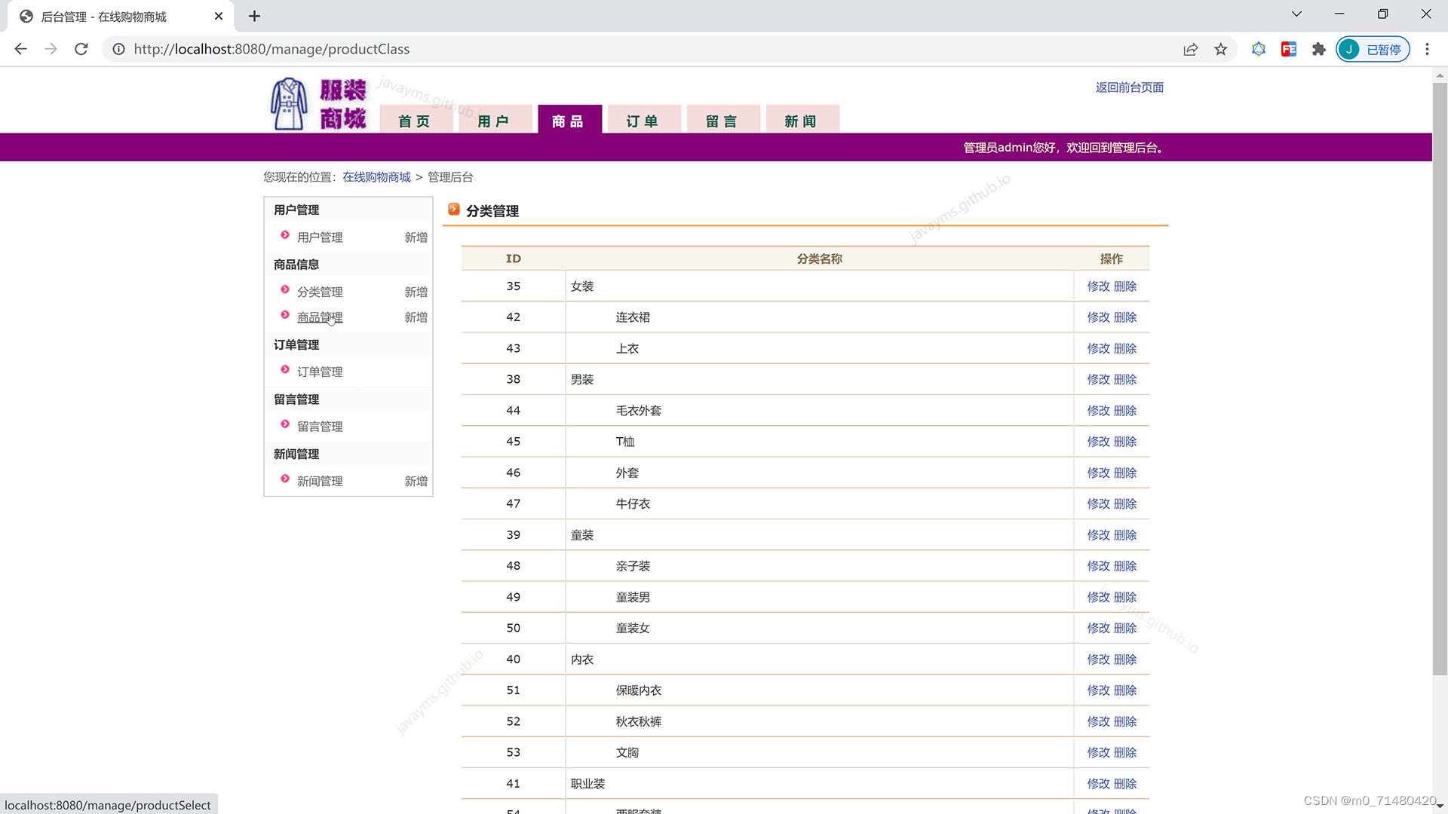This screenshot has width=1448, height=814.
Task: Click the 分类管理 heading arrow icon
Action: [x=454, y=210]
